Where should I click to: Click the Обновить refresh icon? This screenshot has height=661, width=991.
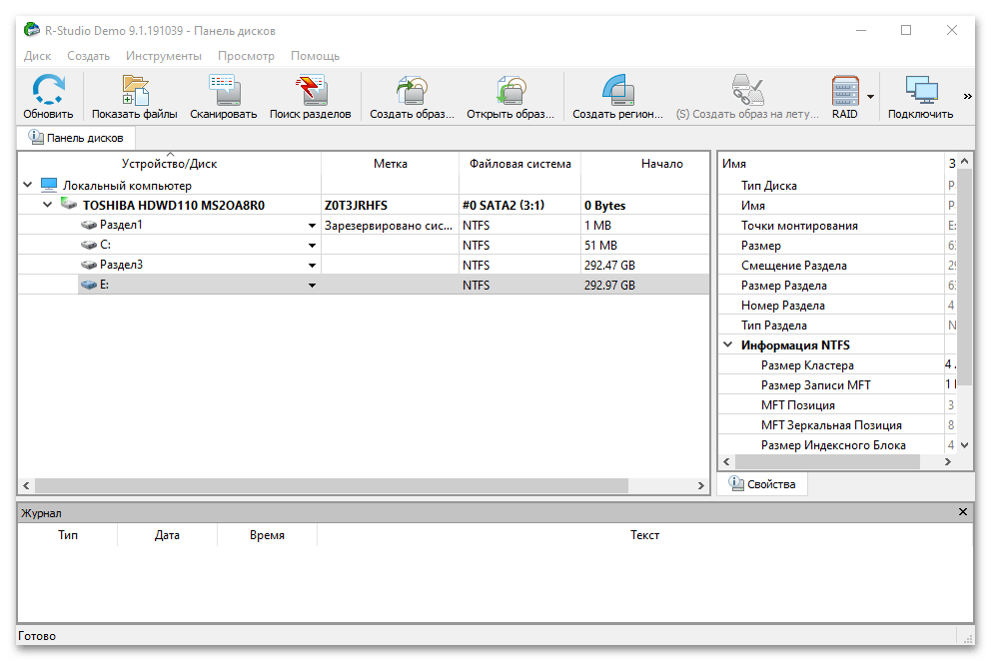(x=48, y=92)
